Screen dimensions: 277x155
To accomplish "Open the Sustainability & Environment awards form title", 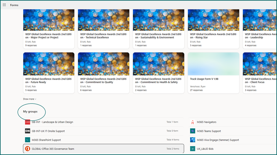I will (x=158, y=36).
